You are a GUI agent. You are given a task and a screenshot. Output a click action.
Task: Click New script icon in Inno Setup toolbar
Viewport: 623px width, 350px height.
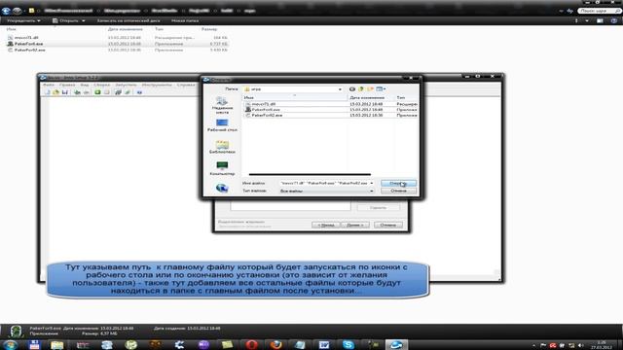48,92
